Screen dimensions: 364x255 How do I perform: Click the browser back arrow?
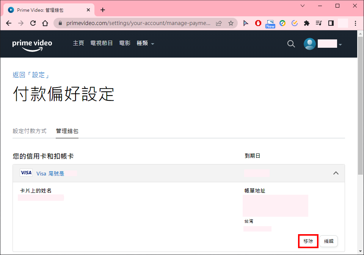[x=9, y=23]
